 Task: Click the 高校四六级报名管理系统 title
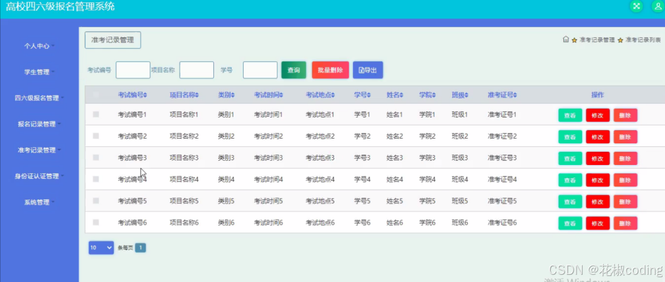[60, 7]
